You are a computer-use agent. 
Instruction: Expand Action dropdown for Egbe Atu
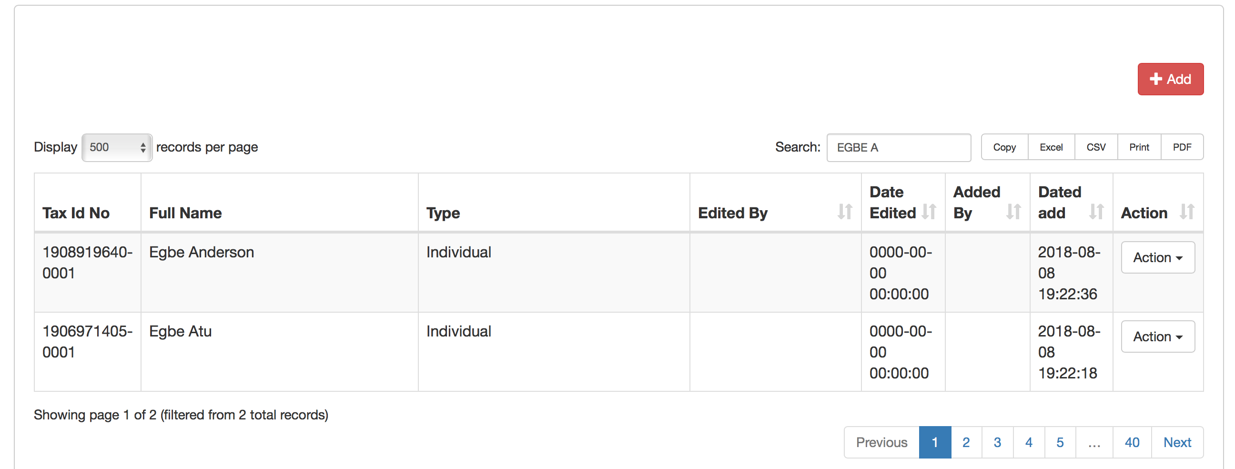click(1157, 336)
